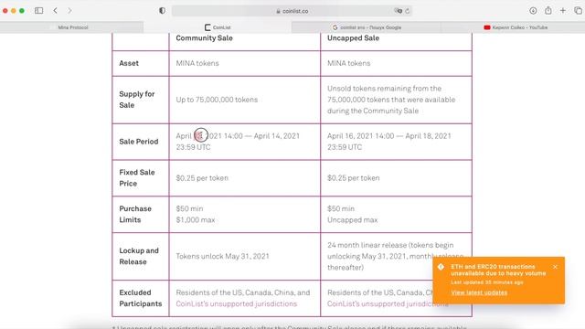The width and height of the screenshot is (585, 329).
Task: Click the Sale Period row label
Action: click(x=138, y=142)
